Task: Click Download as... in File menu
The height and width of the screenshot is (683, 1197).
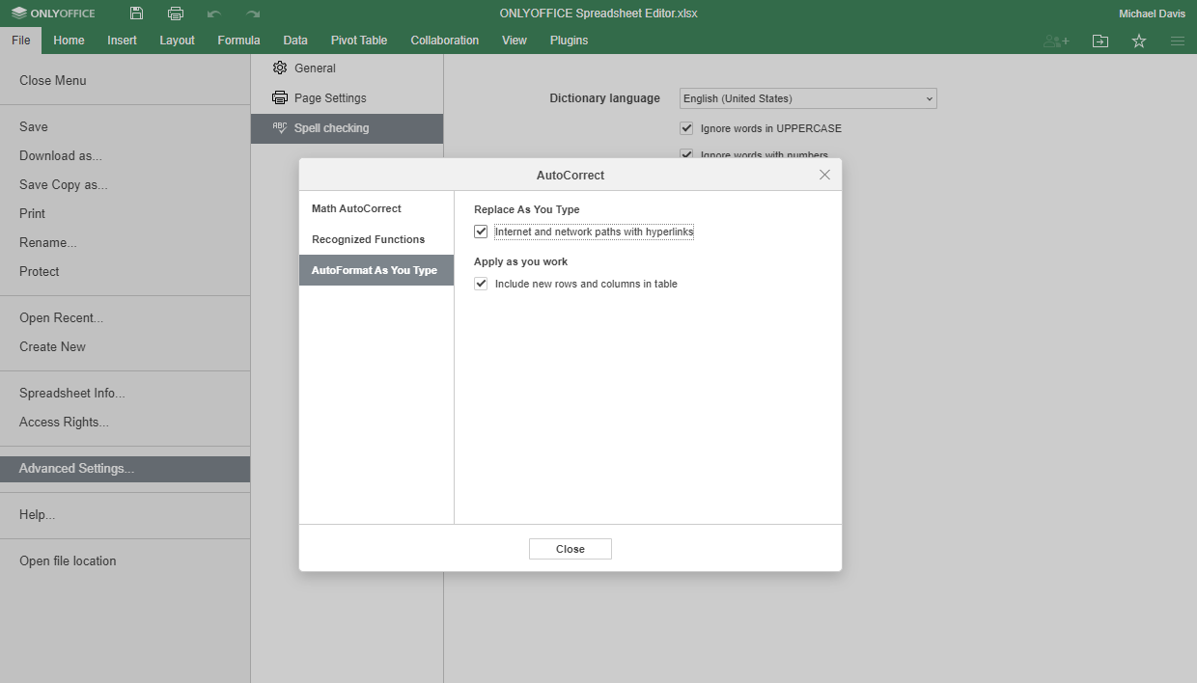Action: [61, 155]
